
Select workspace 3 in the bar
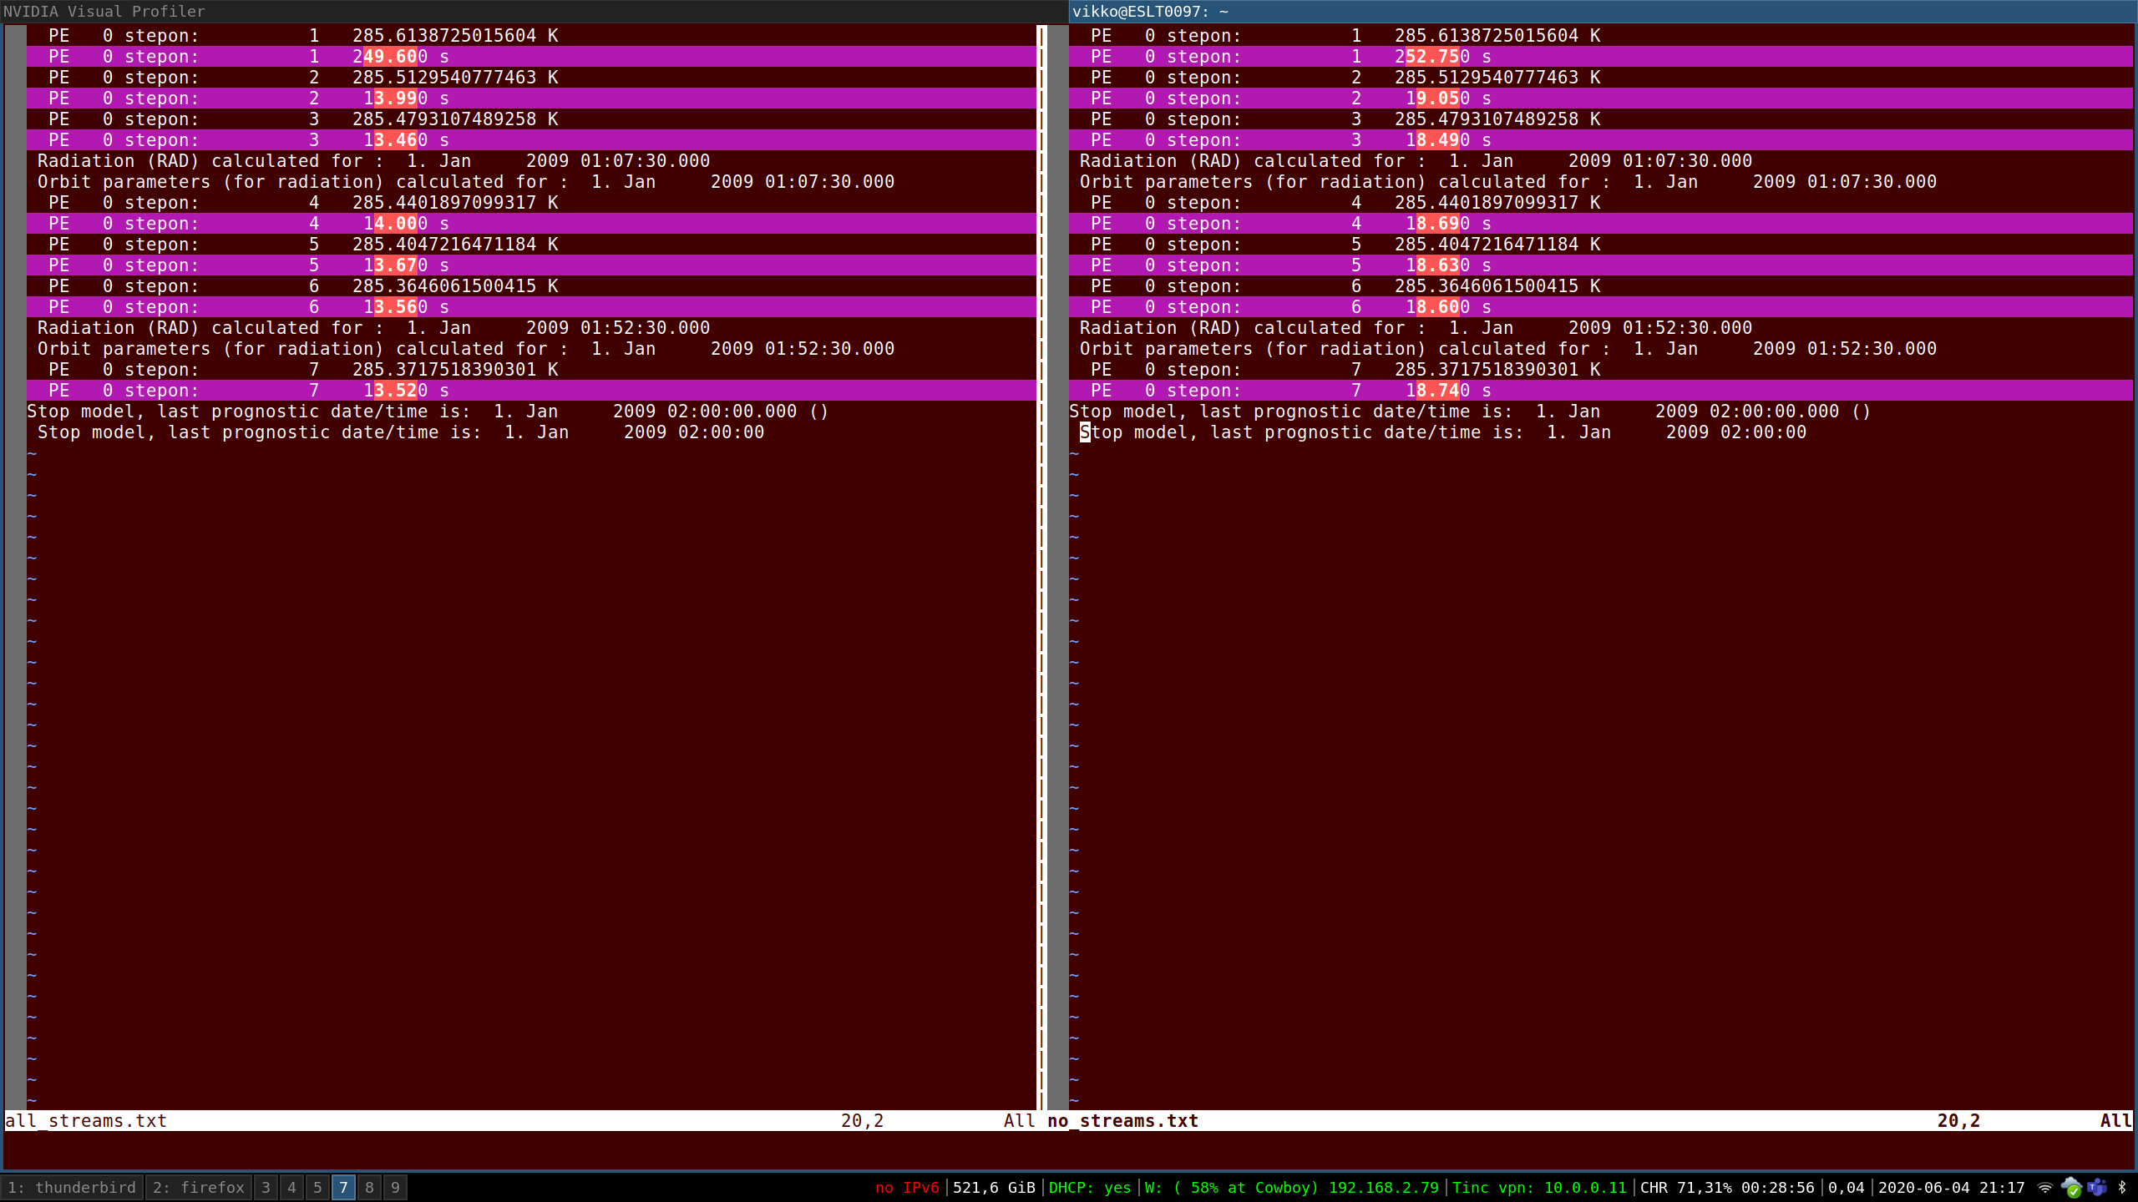(x=266, y=1187)
